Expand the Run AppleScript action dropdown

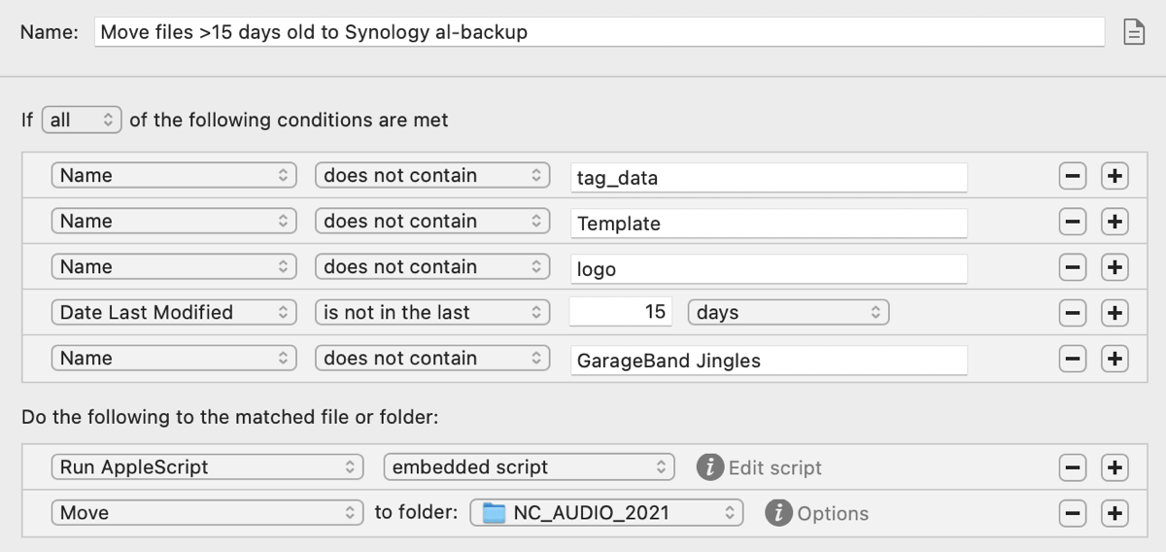click(207, 467)
